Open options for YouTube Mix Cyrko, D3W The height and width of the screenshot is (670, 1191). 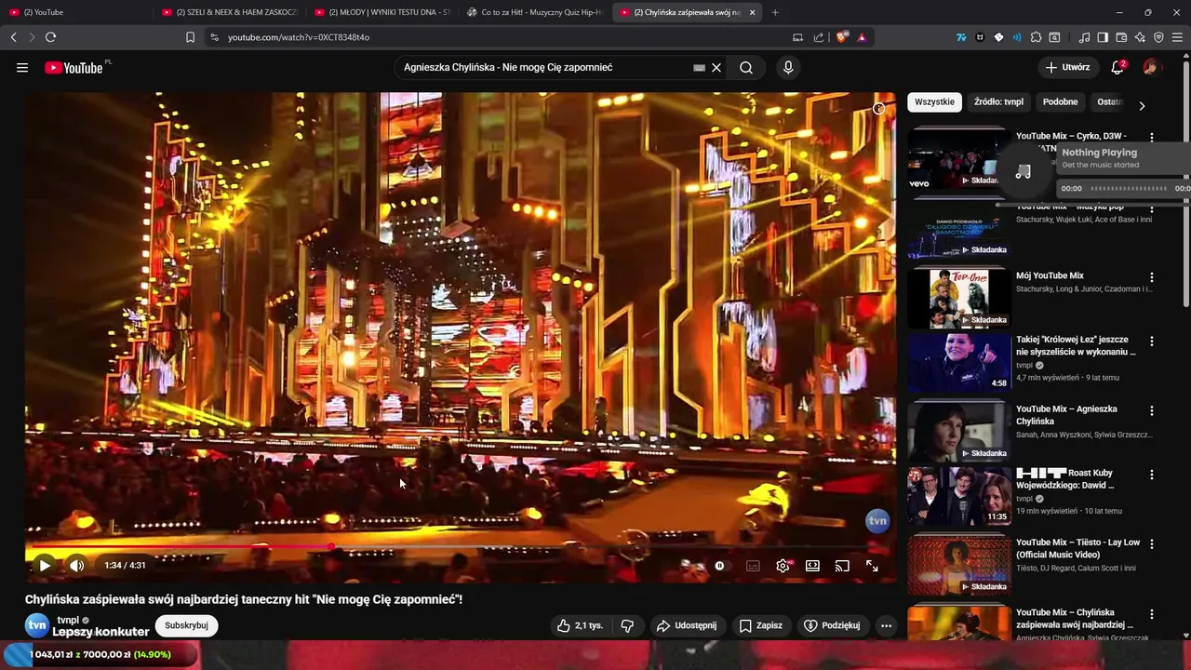[1151, 137]
